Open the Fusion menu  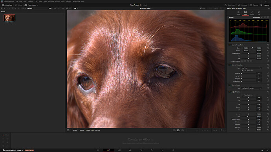point(57,2)
